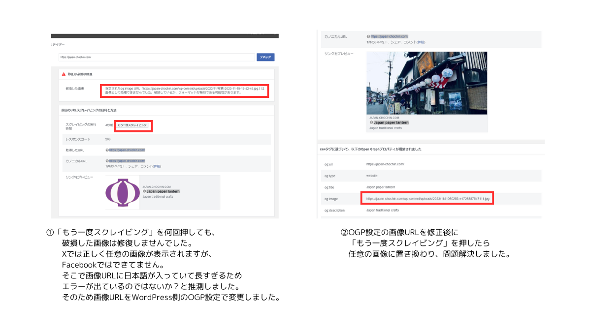Click help icon by title under street photo
This screenshot has width=591, height=332.
pos(371,122)
